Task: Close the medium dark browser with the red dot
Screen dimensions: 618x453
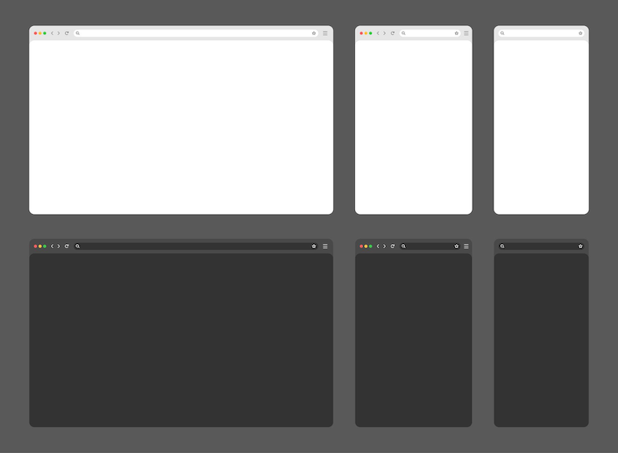Action: tap(362, 247)
